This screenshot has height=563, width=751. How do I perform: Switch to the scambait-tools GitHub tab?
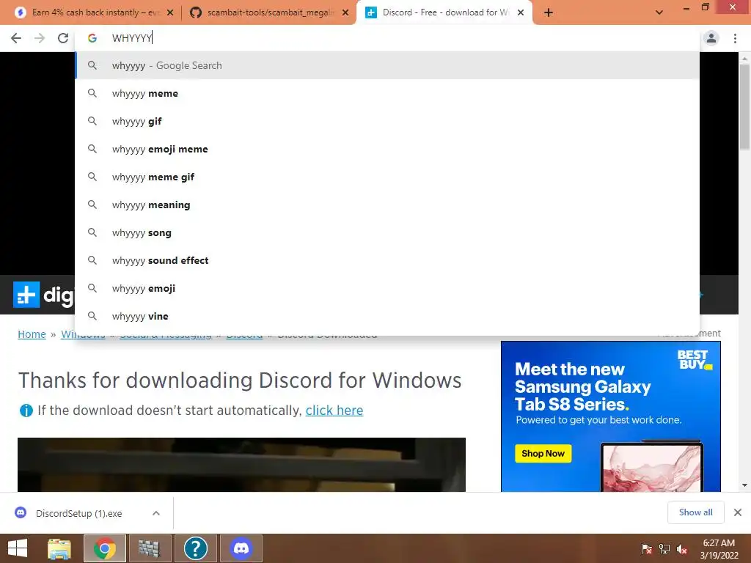pyautogui.click(x=271, y=12)
